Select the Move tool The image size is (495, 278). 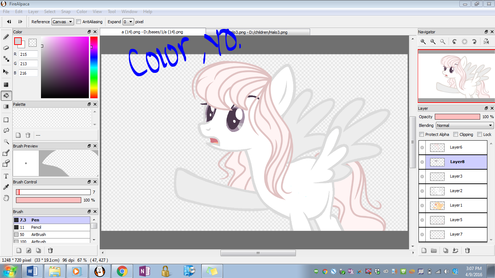tap(6, 72)
